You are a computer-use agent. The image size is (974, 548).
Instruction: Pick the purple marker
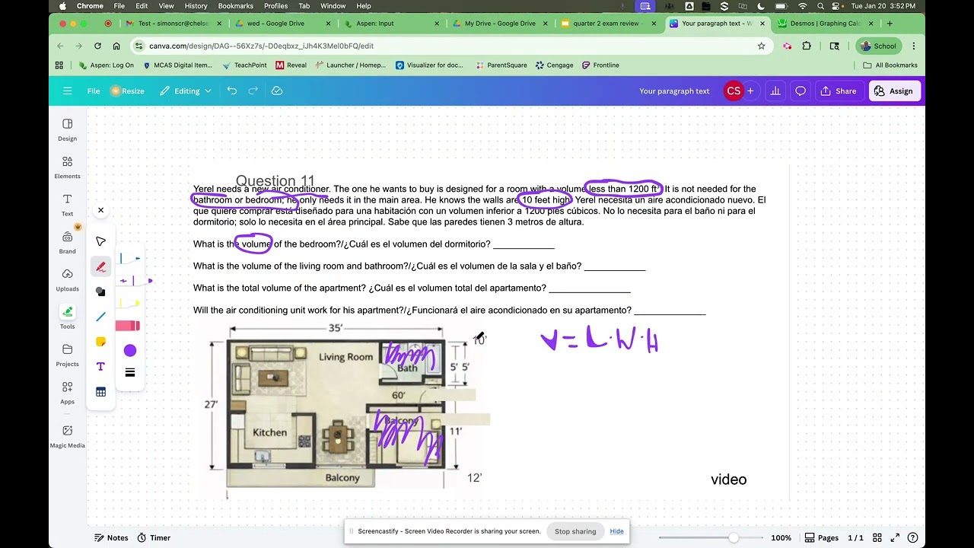point(135,281)
